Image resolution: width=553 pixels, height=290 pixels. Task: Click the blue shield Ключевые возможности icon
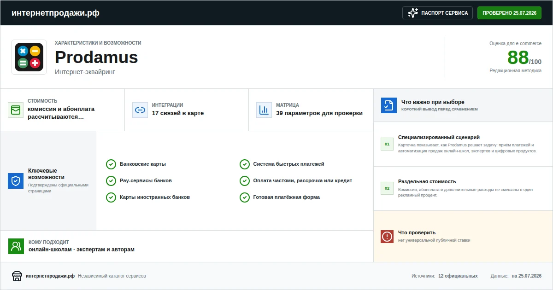click(16, 181)
